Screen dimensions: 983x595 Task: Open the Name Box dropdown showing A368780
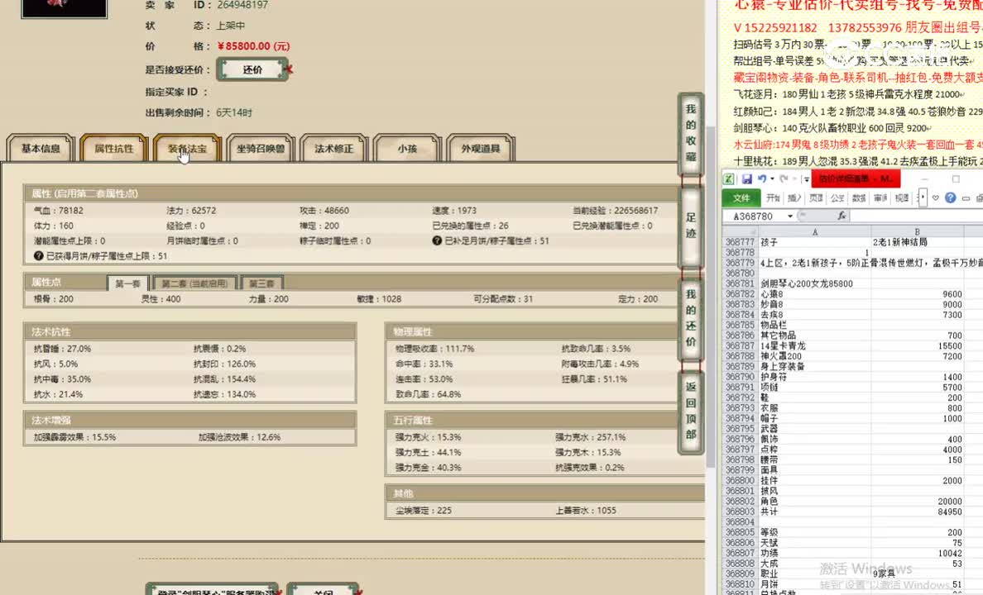(789, 216)
